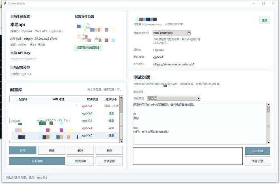Click the 发送测试 button
This screenshot has height=184, width=280.
point(257,151)
